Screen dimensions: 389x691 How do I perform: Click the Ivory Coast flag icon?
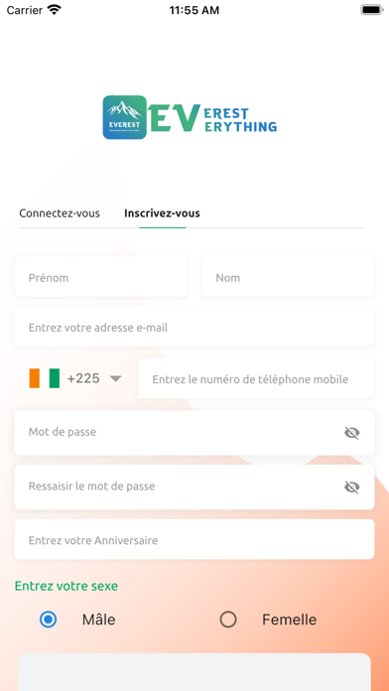coord(44,378)
